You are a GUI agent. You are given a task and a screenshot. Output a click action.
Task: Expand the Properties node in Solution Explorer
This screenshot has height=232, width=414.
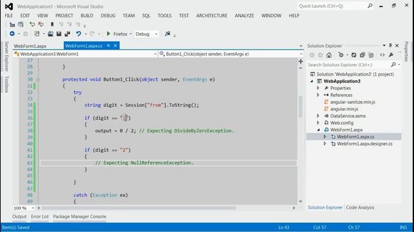coord(318,88)
